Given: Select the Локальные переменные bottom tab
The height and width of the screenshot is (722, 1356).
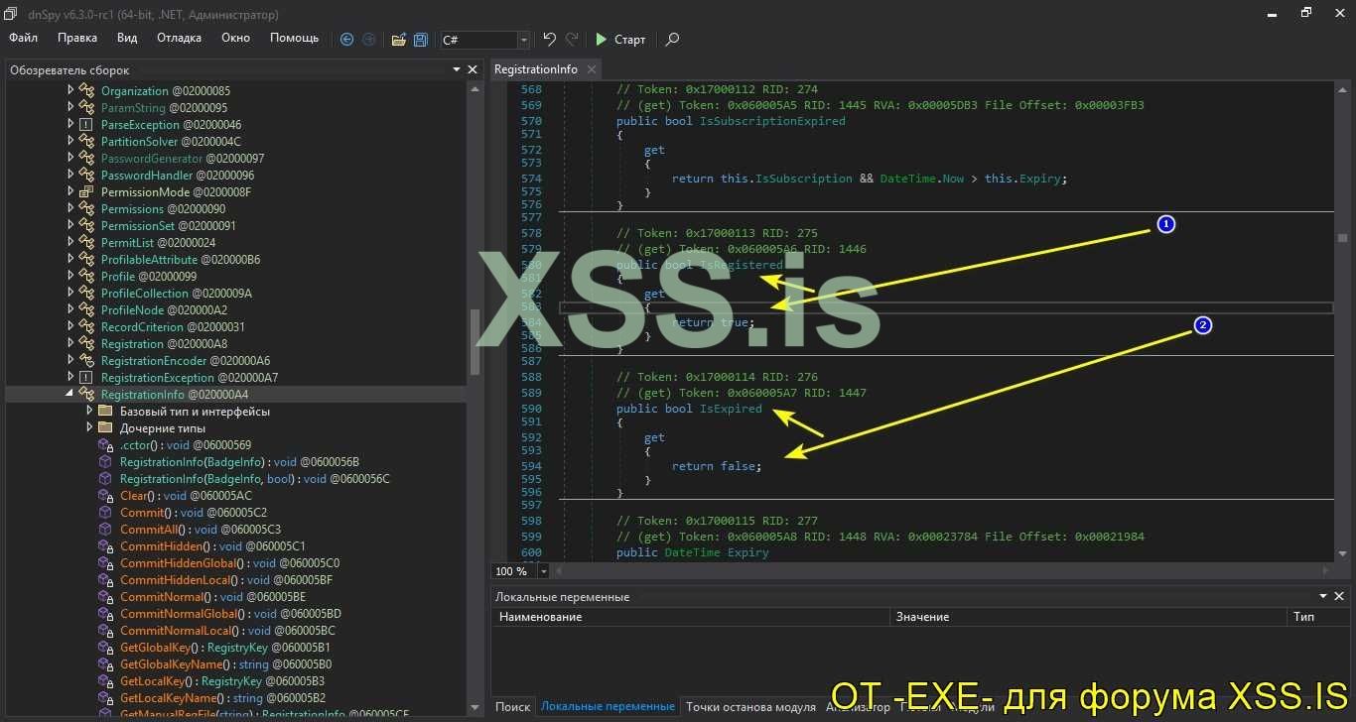Looking at the screenshot, I should 608,707.
